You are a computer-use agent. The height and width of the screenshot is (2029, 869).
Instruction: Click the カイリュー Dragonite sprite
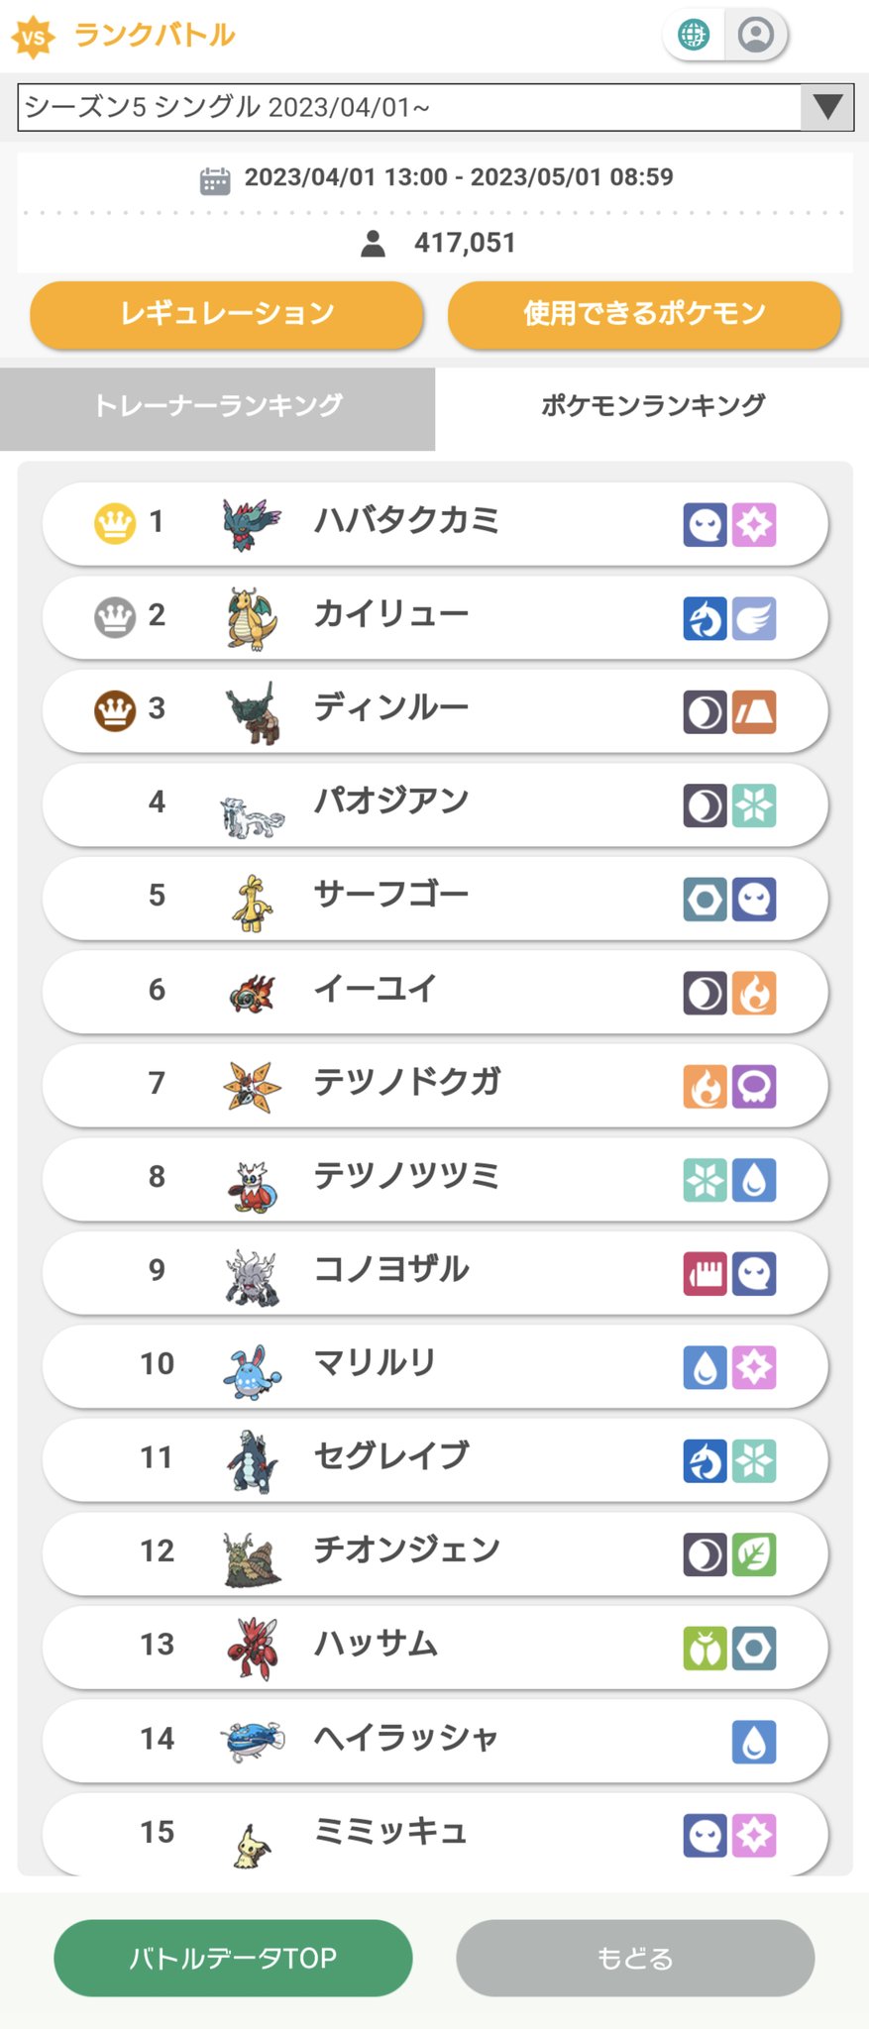pos(252,618)
